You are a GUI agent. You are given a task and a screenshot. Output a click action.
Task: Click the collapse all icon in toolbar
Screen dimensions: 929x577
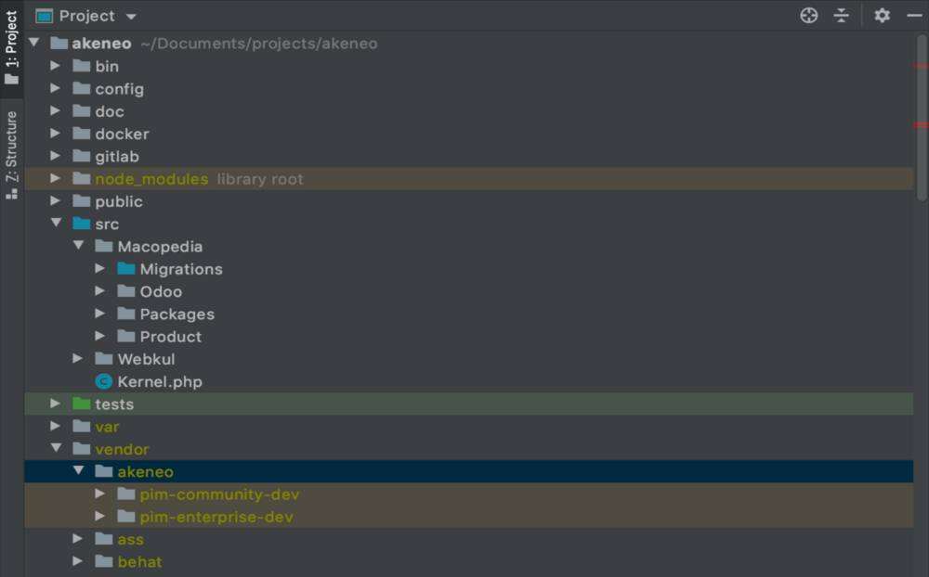[841, 16]
